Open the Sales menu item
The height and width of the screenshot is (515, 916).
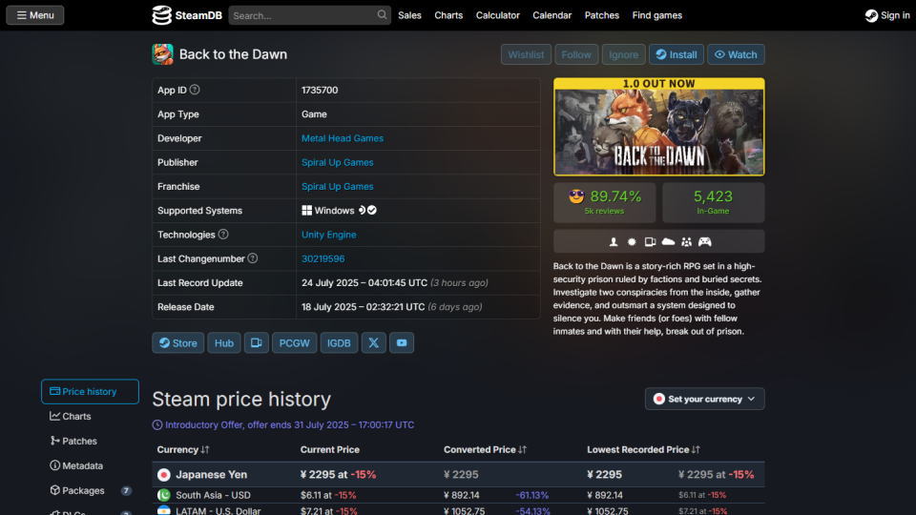409,15
